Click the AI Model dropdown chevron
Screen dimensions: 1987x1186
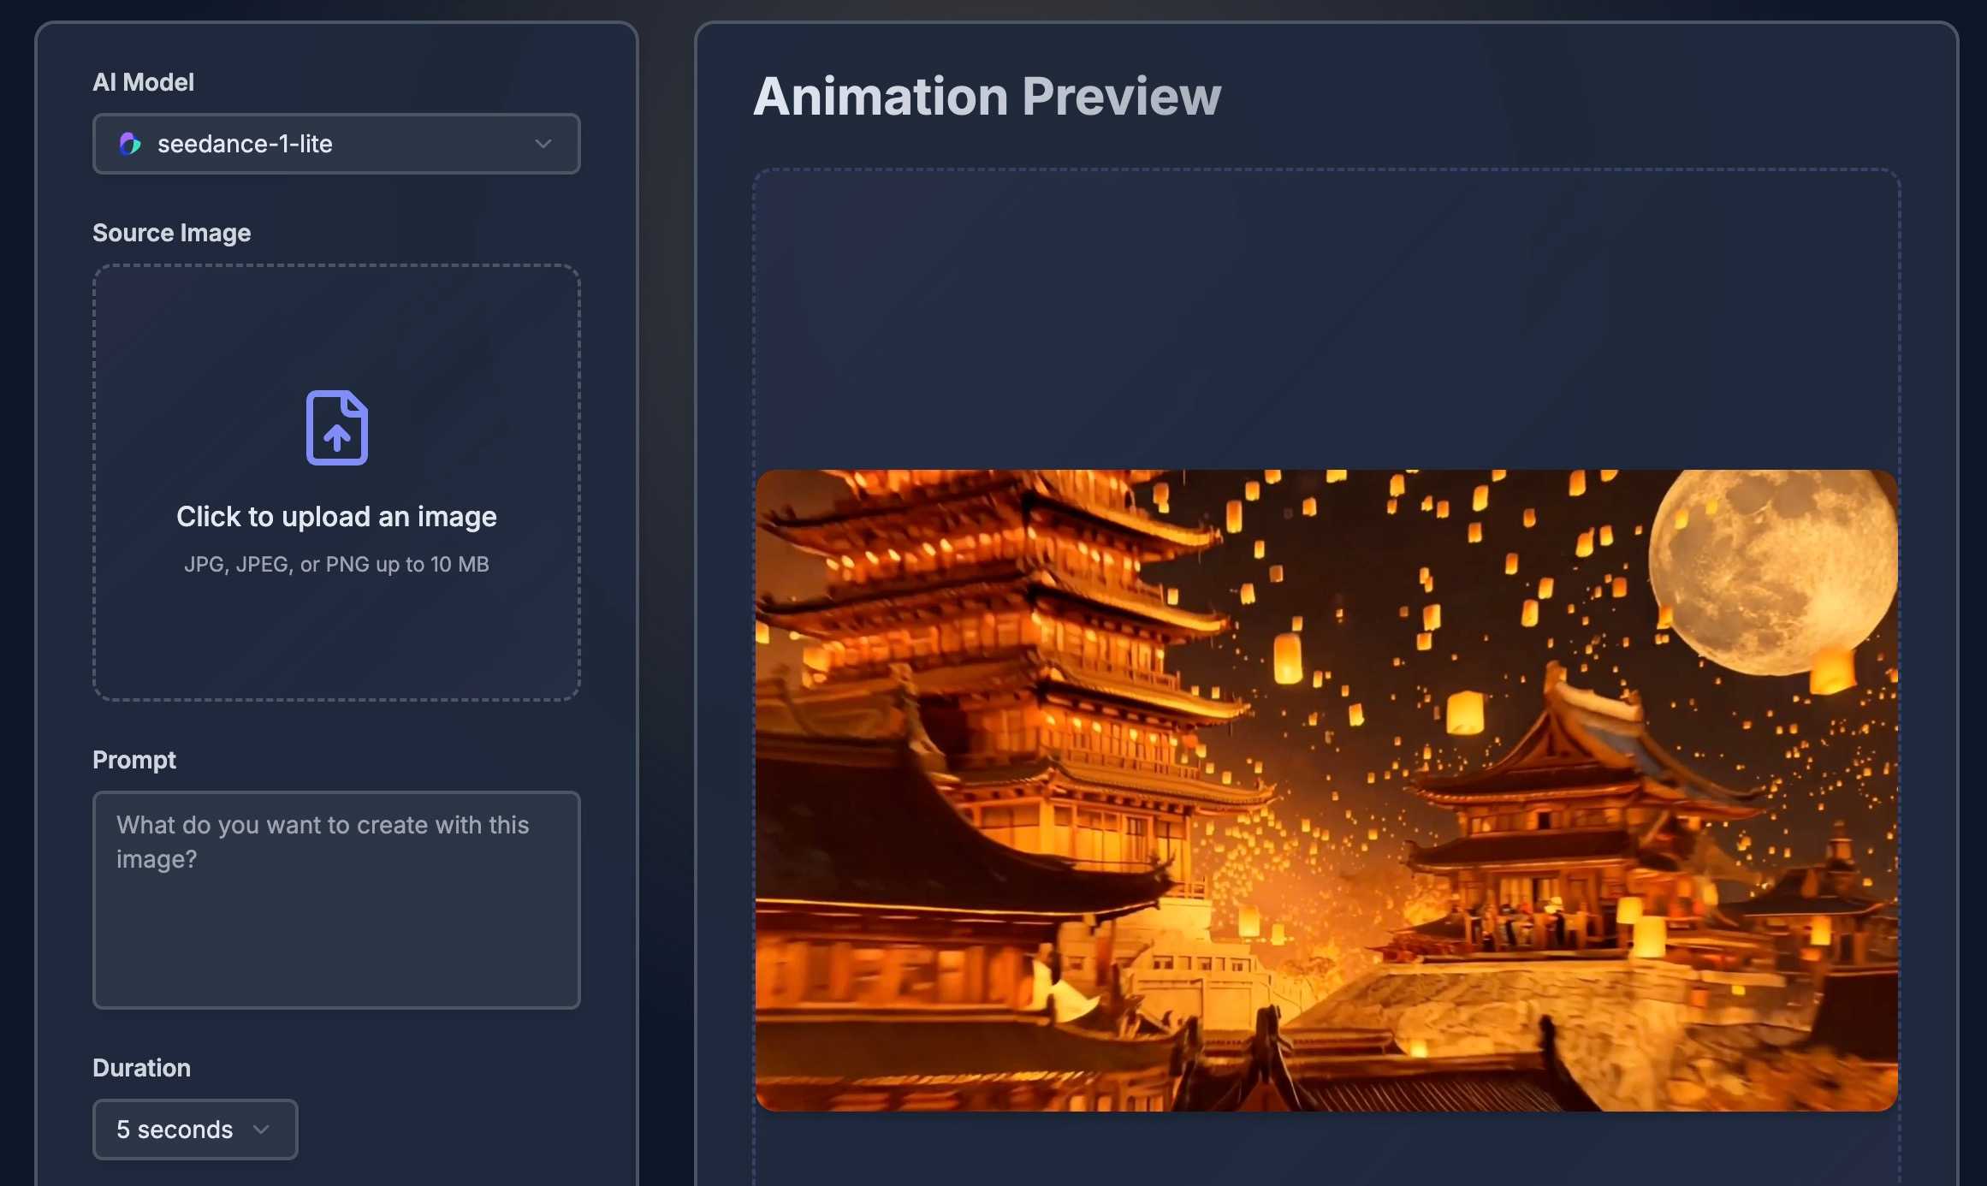click(543, 144)
